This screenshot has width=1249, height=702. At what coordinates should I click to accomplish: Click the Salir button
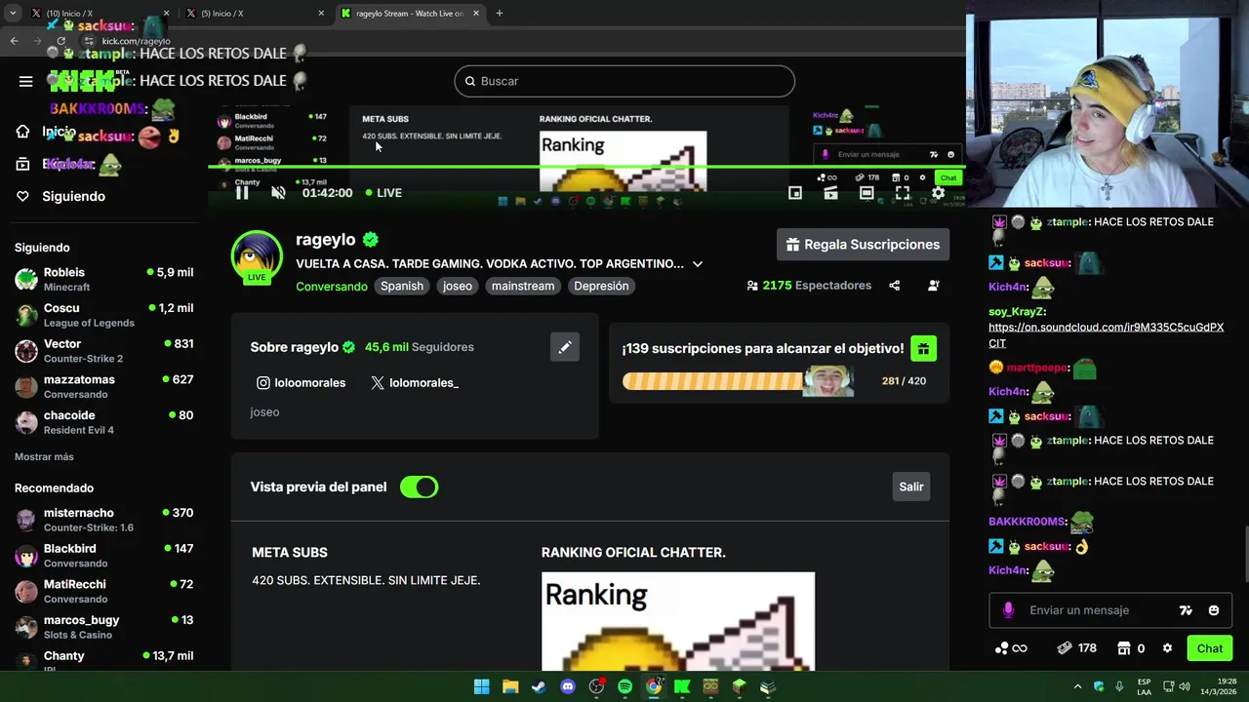pyautogui.click(x=911, y=487)
